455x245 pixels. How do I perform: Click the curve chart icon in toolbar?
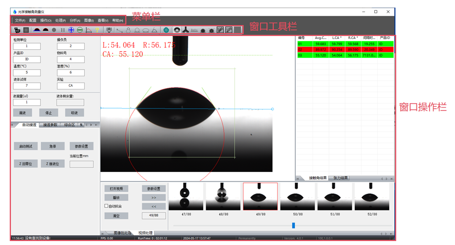pyautogui.click(x=89, y=30)
